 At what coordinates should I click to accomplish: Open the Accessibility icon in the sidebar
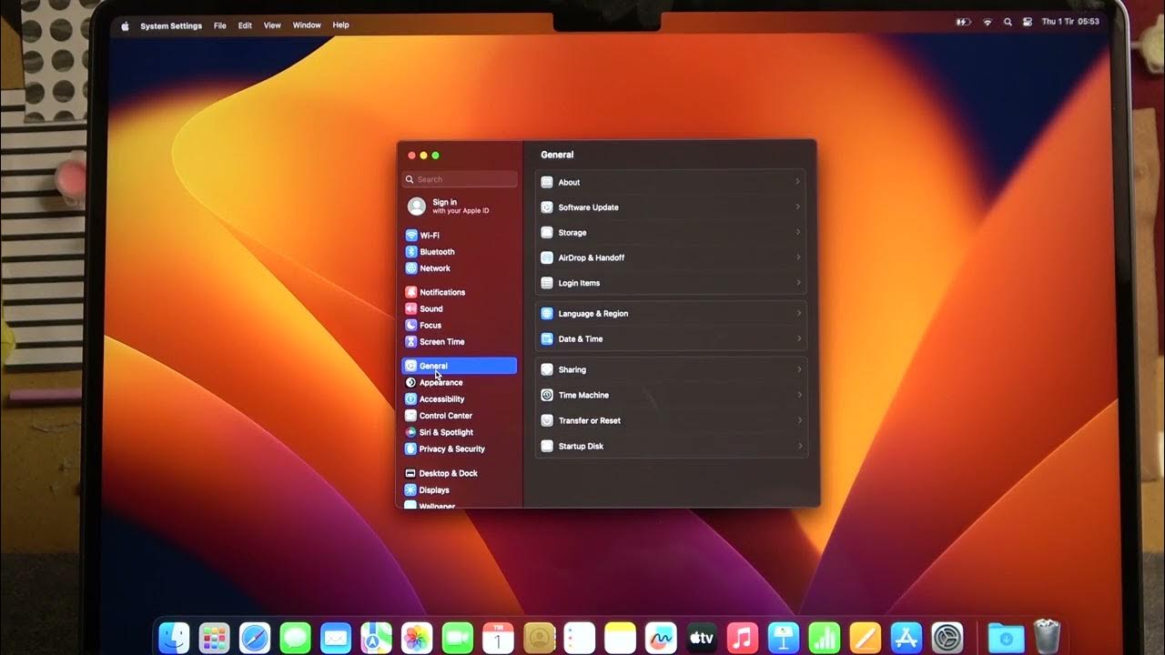pos(411,399)
